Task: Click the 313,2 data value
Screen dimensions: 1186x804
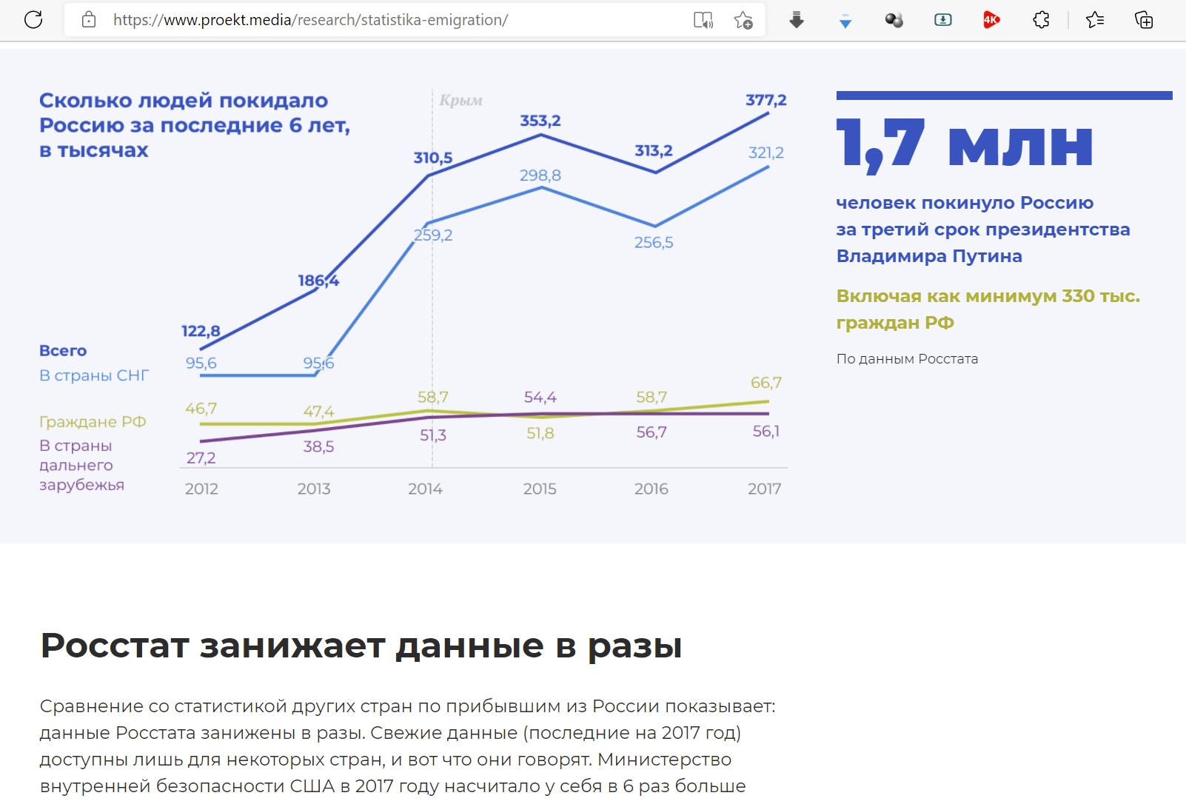Action: [654, 151]
